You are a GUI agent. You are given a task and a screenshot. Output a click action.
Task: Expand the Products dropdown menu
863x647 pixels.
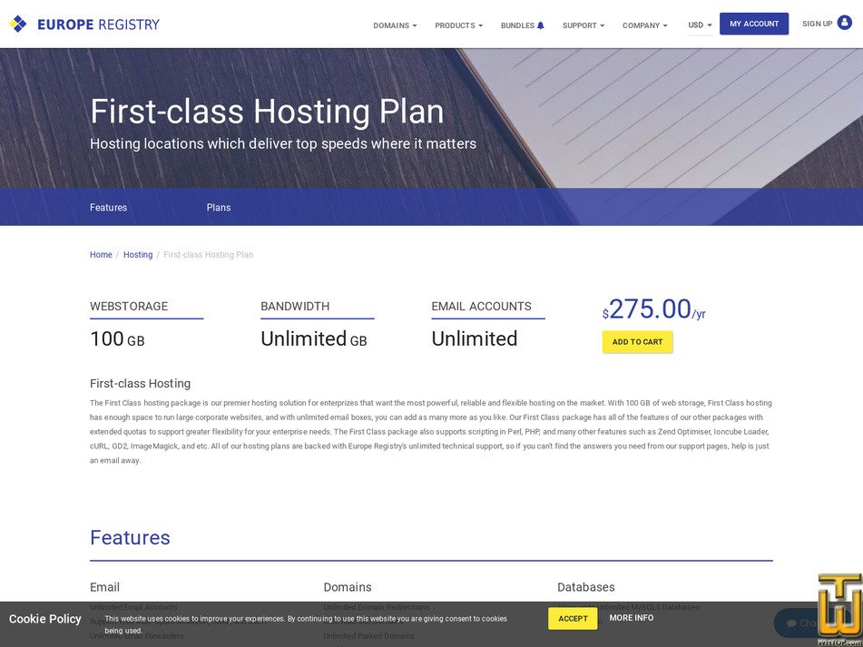pos(458,25)
